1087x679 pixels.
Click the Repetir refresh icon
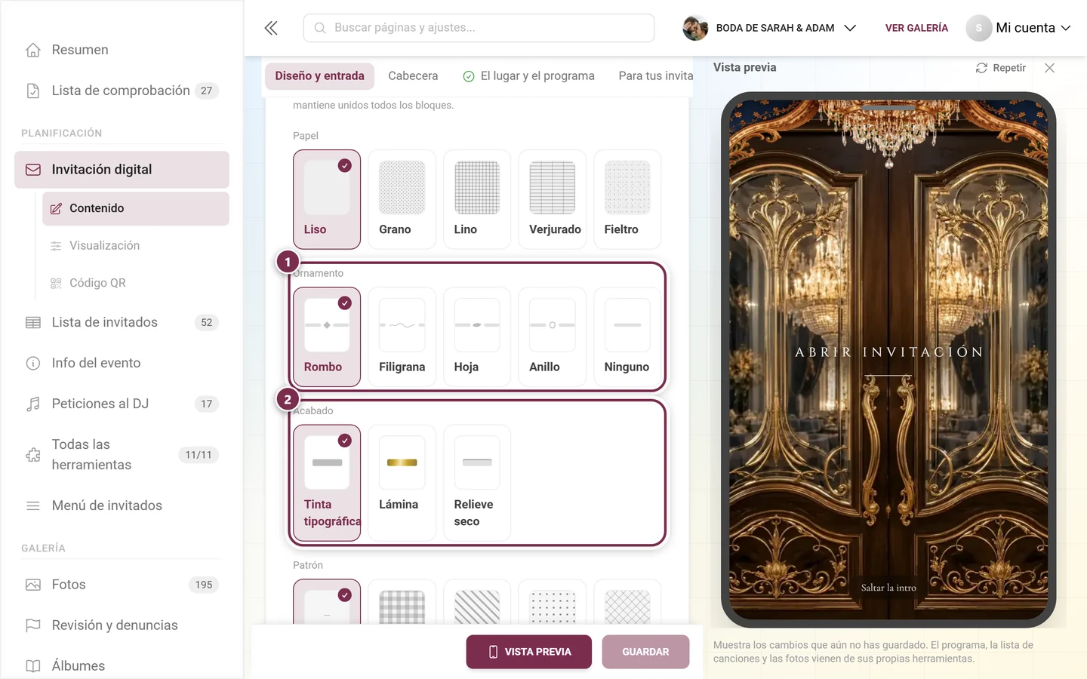point(981,68)
